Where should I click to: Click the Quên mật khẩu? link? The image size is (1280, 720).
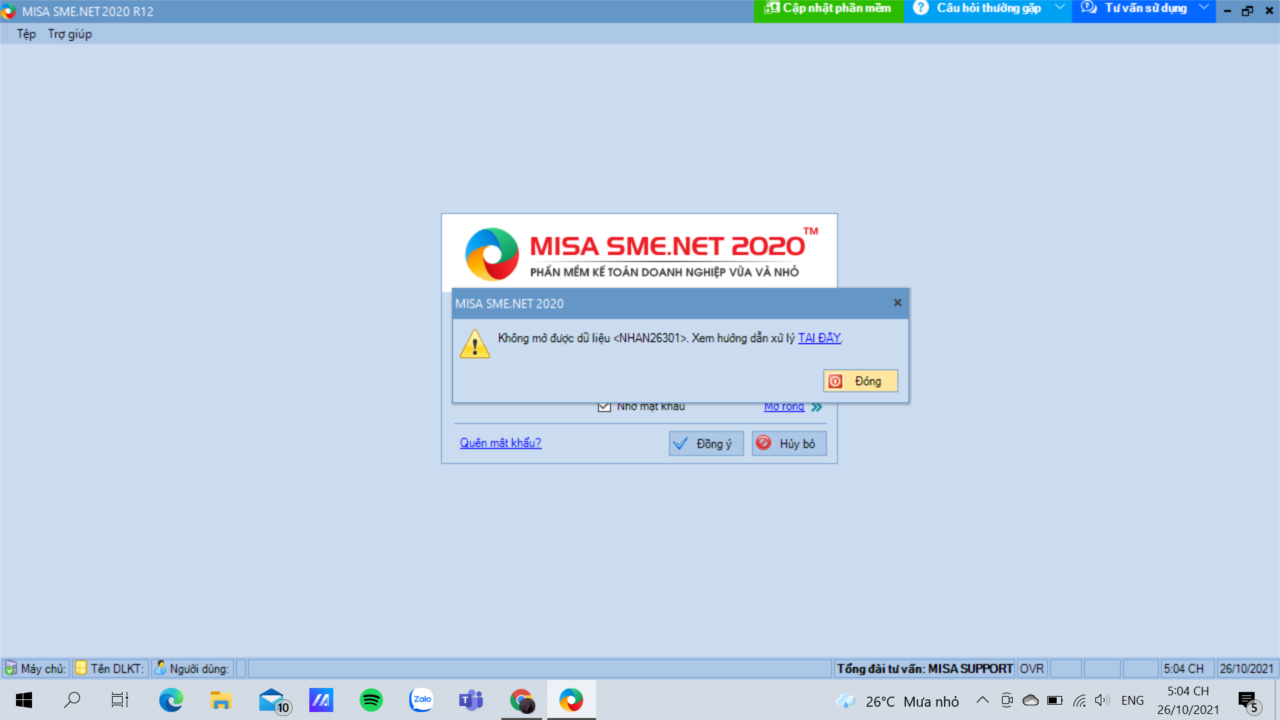501,443
